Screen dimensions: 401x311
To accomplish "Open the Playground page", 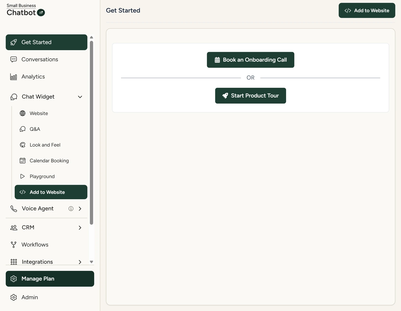I will [x=51, y=176].
